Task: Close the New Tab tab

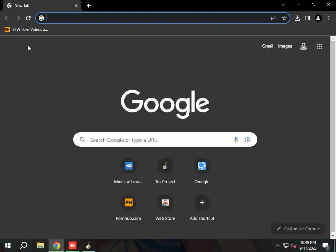Action: tap(76, 6)
